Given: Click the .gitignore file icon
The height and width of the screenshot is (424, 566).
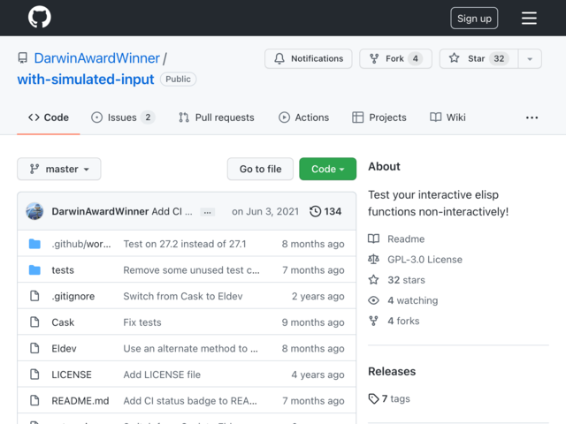Looking at the screenshot, I should click(34, 296).
